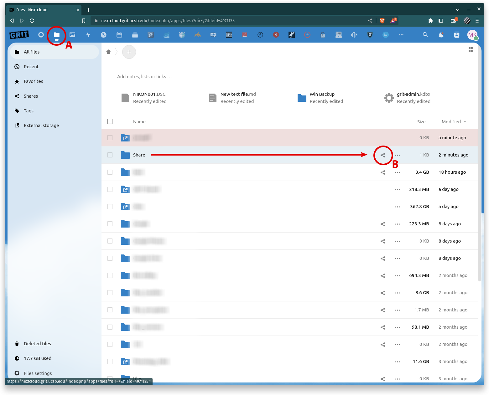
Task: Open the MK user avatar menu
Action: pyautogui.click(x=472, y=35)
